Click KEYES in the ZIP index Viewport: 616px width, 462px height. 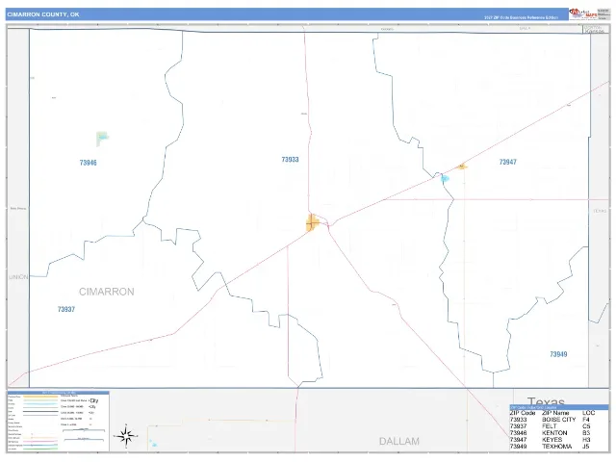[552, 440]
